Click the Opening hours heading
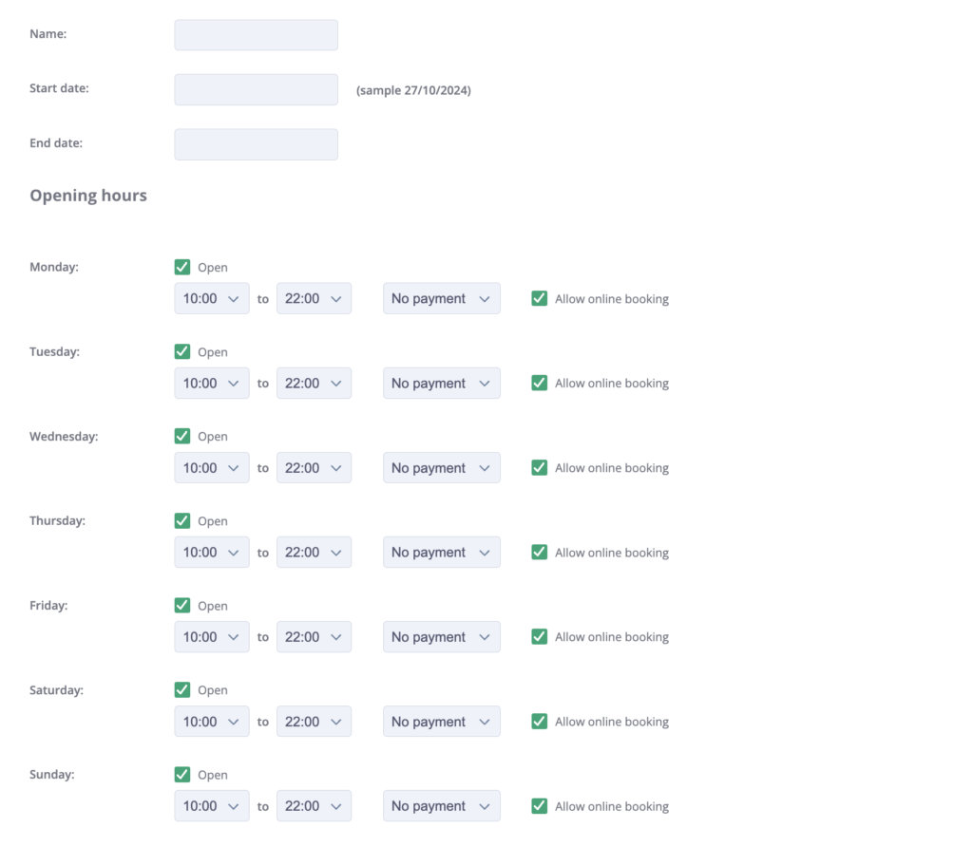973x865 pixels. 88,195
